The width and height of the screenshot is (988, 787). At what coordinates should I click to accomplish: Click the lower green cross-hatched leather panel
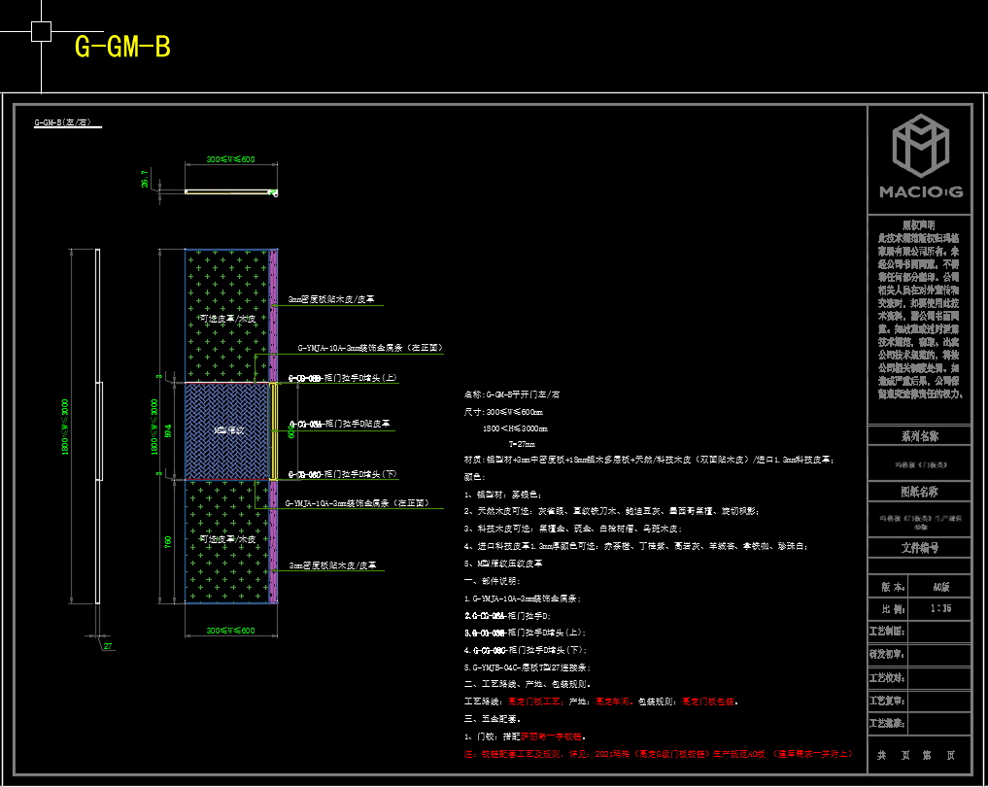(226, 540)
